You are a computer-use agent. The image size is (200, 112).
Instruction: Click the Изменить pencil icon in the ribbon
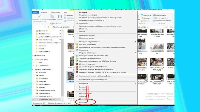tap(142, 18)
